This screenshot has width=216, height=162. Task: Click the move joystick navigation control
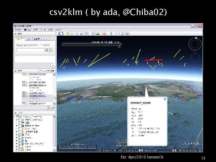(195, 57)
